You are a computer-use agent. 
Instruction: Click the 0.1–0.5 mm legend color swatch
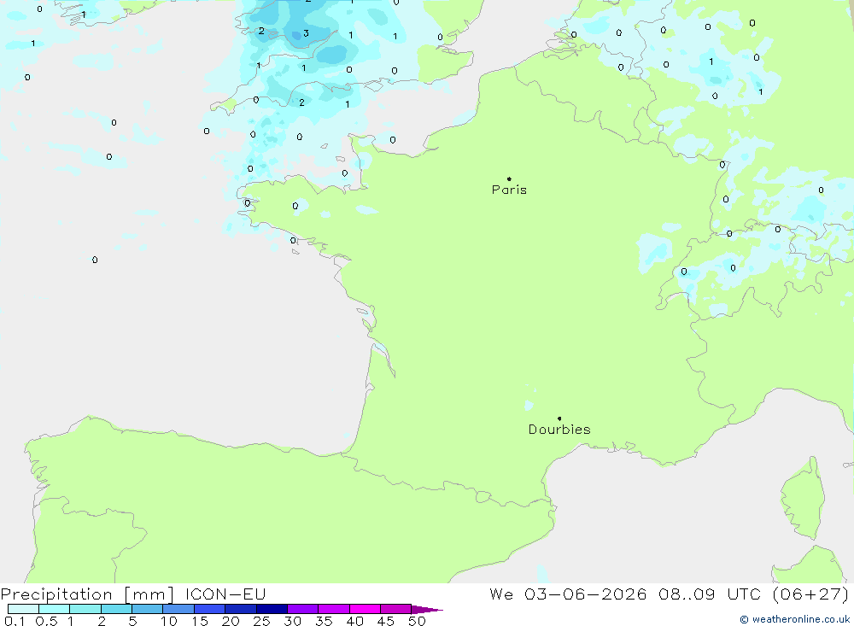(23, 609)
